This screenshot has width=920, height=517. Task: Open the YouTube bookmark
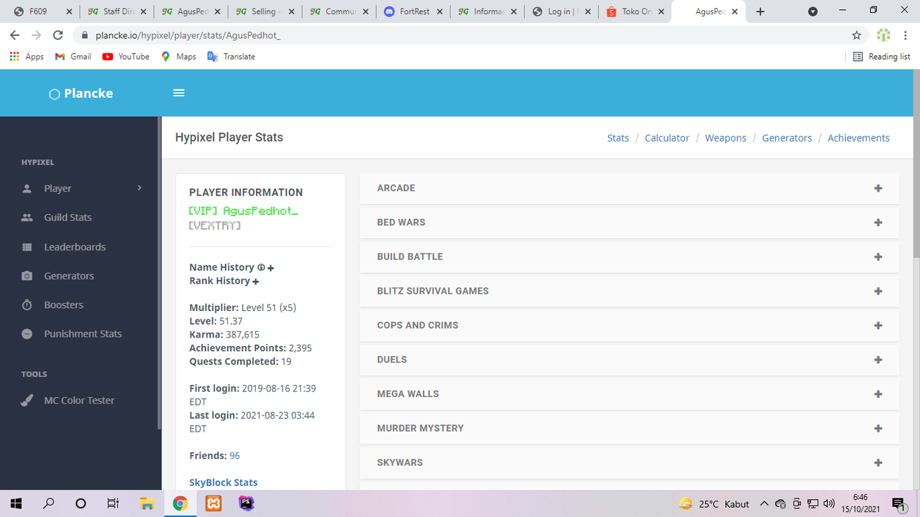126,57
